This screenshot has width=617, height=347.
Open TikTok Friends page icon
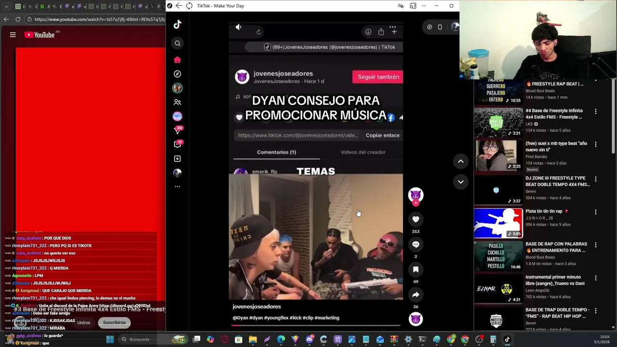coord(177,102)
